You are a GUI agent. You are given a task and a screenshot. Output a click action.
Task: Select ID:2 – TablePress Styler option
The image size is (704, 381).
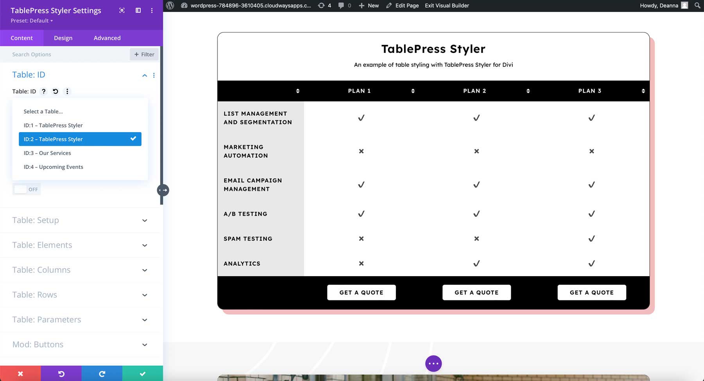[80, 139]
